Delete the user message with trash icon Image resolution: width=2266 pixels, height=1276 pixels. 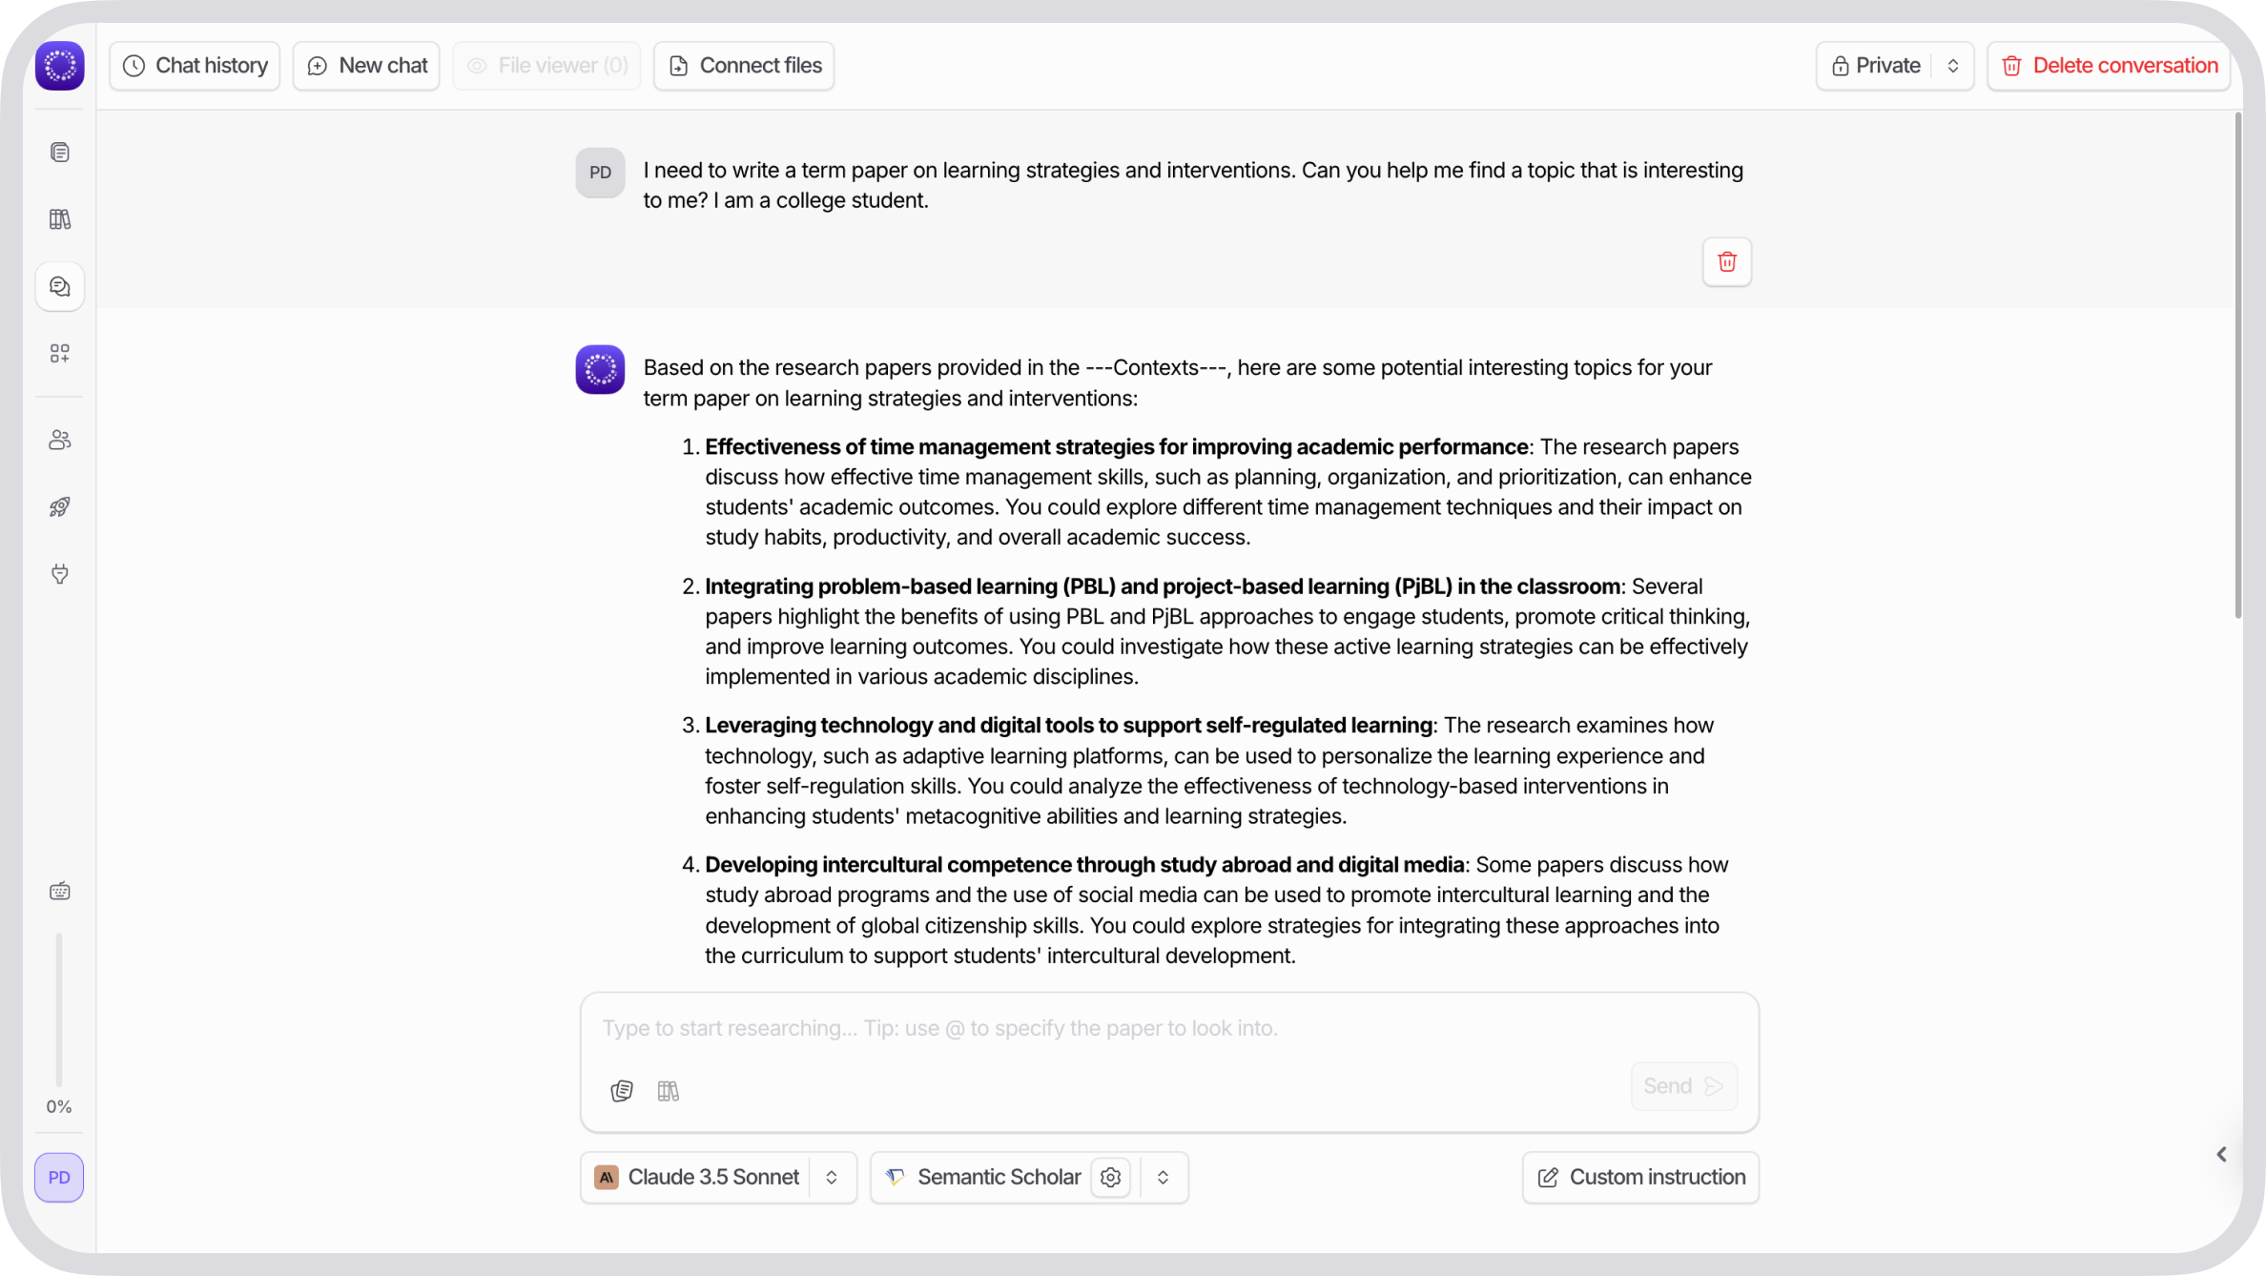tap(1726, 262)
